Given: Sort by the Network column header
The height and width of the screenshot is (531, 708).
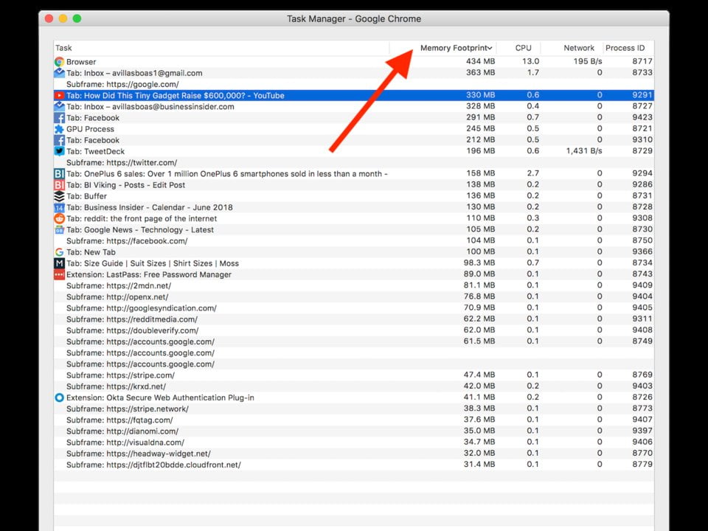Looking at the screenshot, I should click(579, 48).
